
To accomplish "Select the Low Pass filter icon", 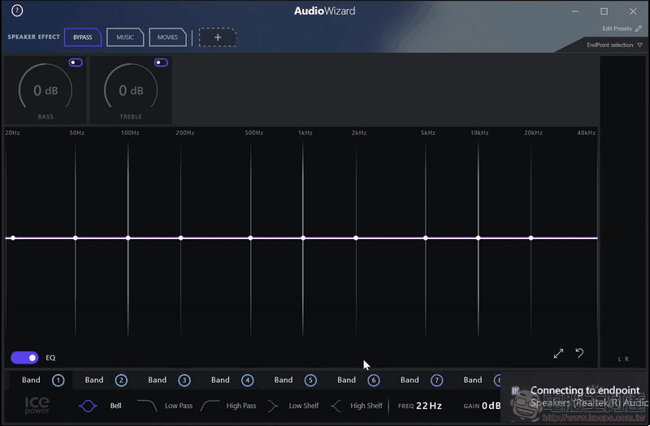I will click(147, 406).
